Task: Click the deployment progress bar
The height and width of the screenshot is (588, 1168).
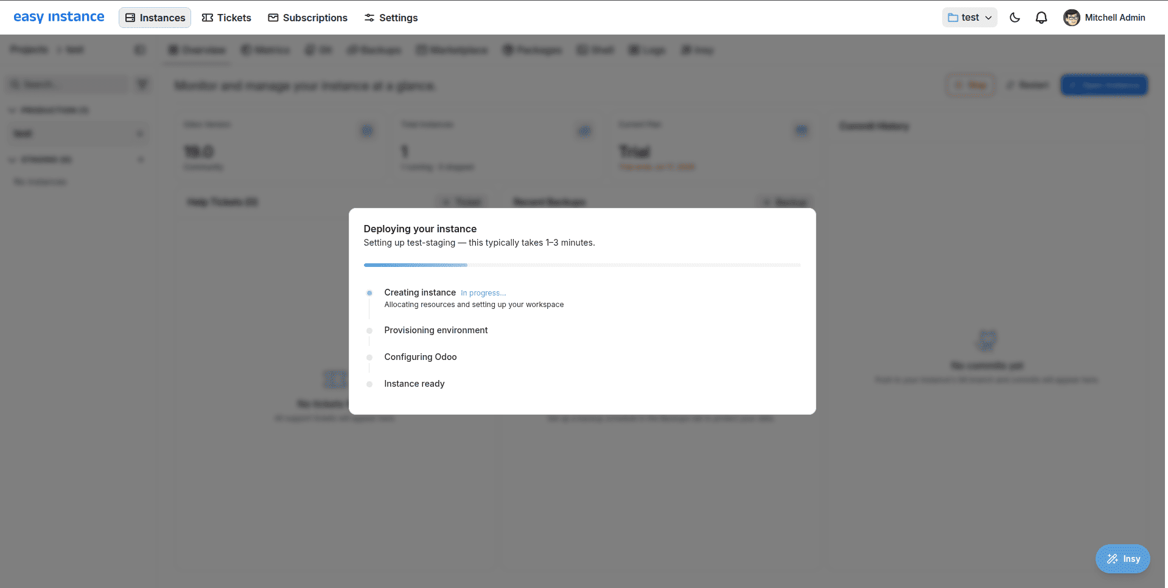Action: 582,265
